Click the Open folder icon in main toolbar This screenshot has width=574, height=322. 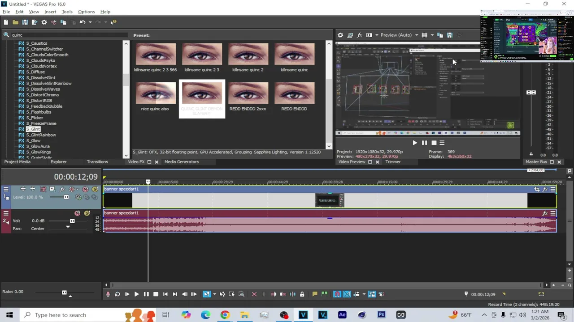(x=15, y=22)
